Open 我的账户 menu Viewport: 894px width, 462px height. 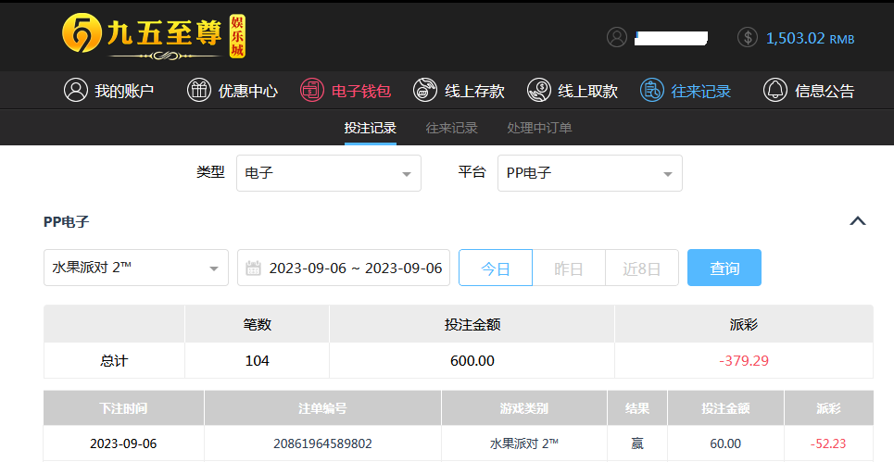pyautogui.click(x=109, y=91)
